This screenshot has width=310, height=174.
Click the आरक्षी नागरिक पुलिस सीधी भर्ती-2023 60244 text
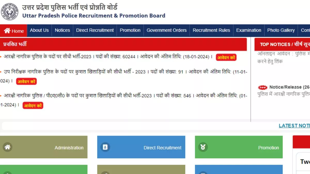[108, 57]
